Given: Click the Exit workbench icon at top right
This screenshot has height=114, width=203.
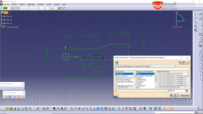Looking at the screenshot, I should pyautogui.click(x=200, y=18).
